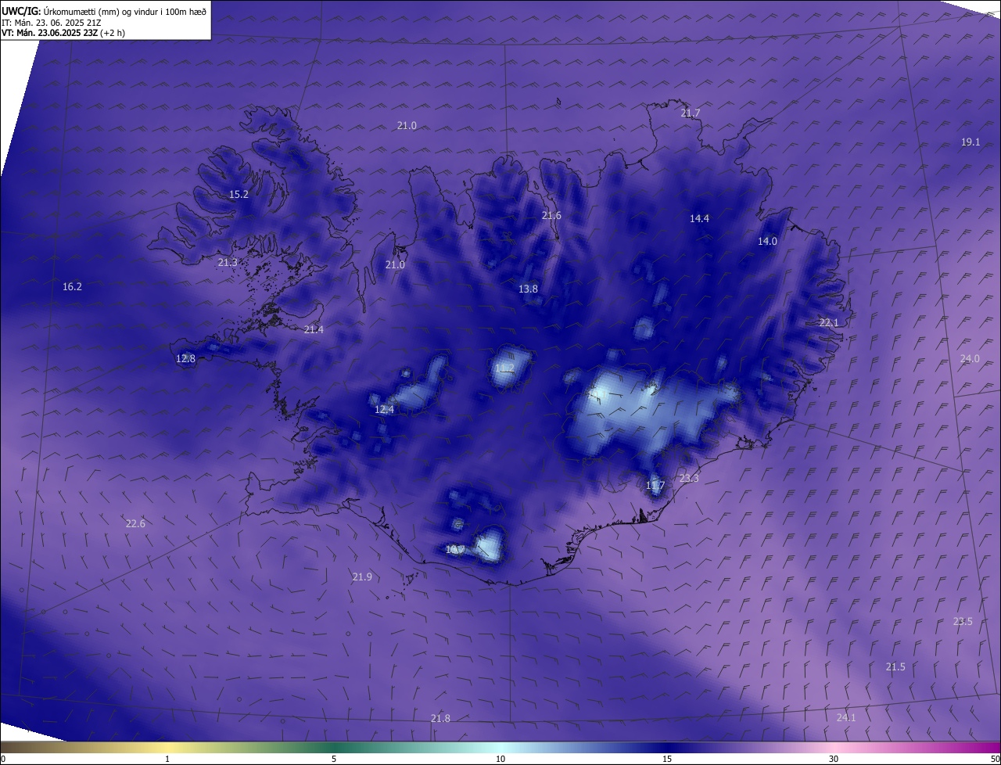This screenshot has height=765, width=1001.
Task: Click the 24.1 value label
Action: point(846,718)
